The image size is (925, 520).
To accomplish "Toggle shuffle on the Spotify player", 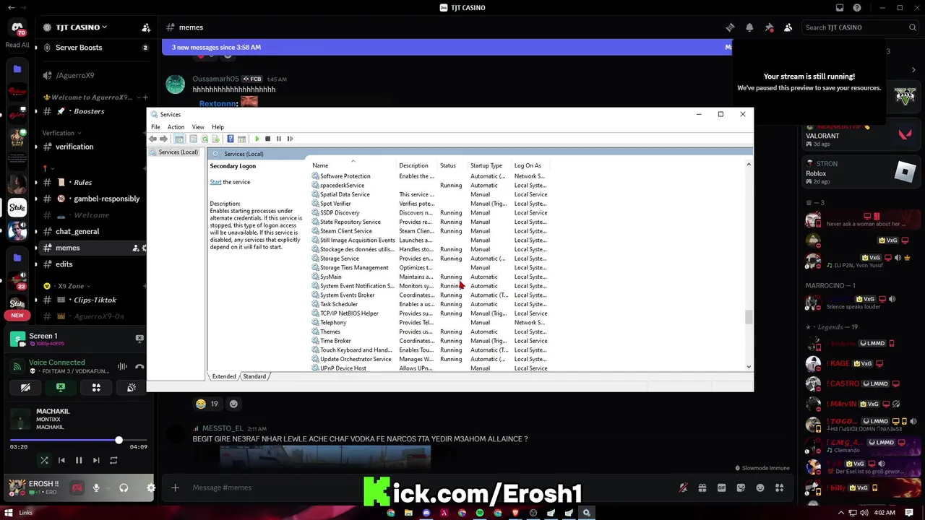I will point(44,460).
